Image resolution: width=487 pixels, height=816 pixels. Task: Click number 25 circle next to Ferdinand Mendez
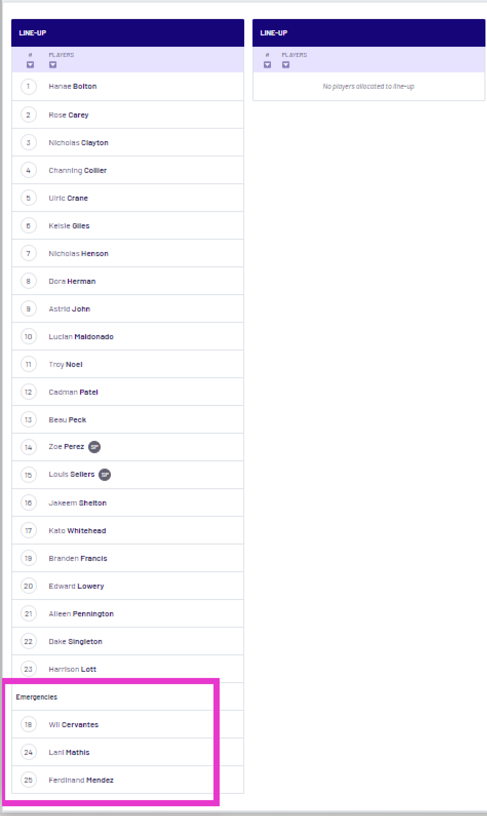[x=28, y=780]
